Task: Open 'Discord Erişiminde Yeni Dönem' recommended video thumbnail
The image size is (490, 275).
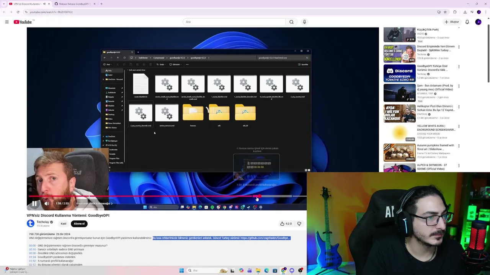Action: coord(399,53)
